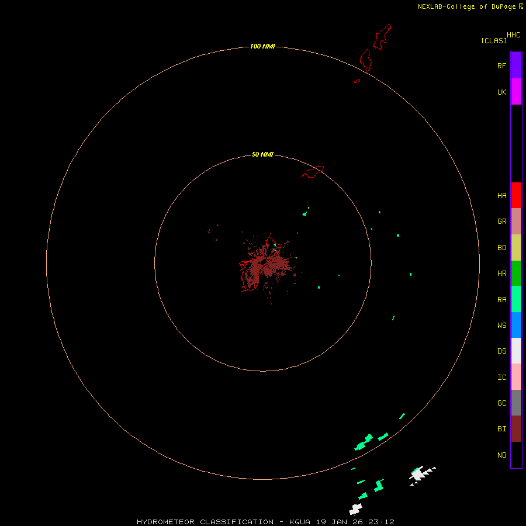Screen dimensions: 526x526
Task: Click the BI legend label
Action: pyautogui.click(x=501, y=429)
